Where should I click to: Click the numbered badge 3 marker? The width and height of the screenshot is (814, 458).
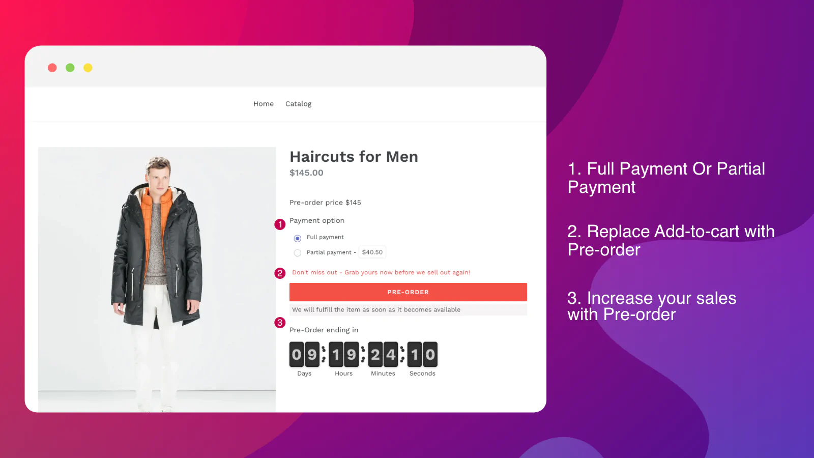point(280,323)
